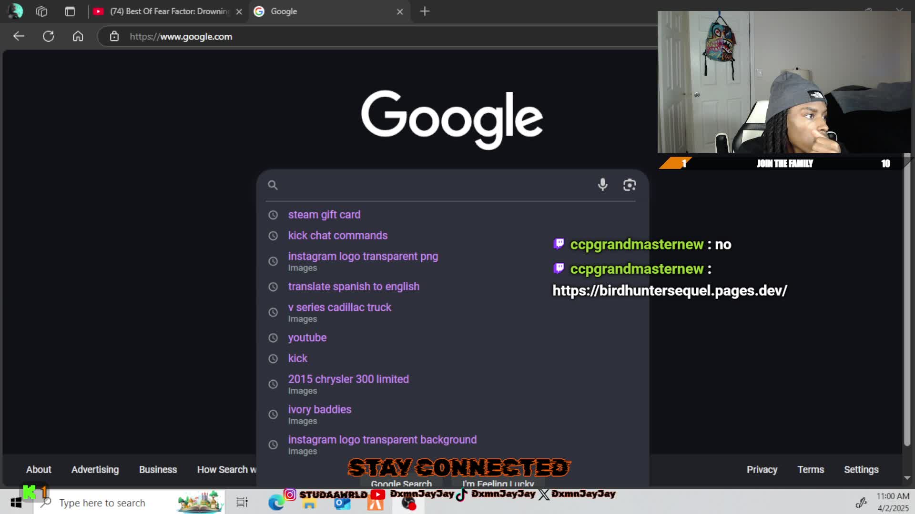Close the Best Of Fear Factor tab
This screenshot has width=915, height=514.
(239, 12)
